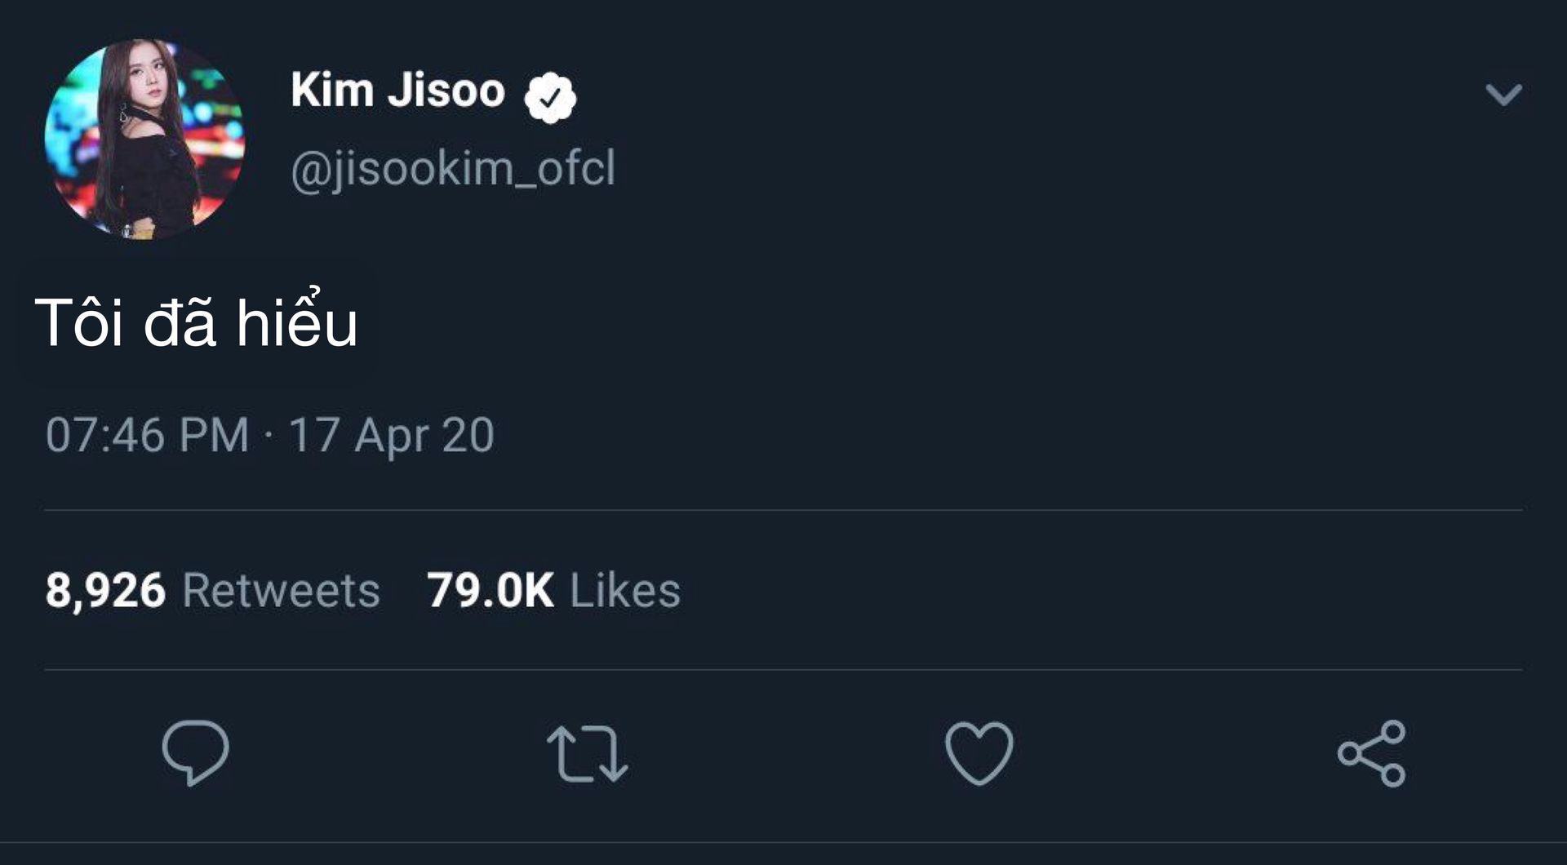Open the @jisookim_ofcl handle
This screenshot has width=1567, height=865.
click(453, 169)
